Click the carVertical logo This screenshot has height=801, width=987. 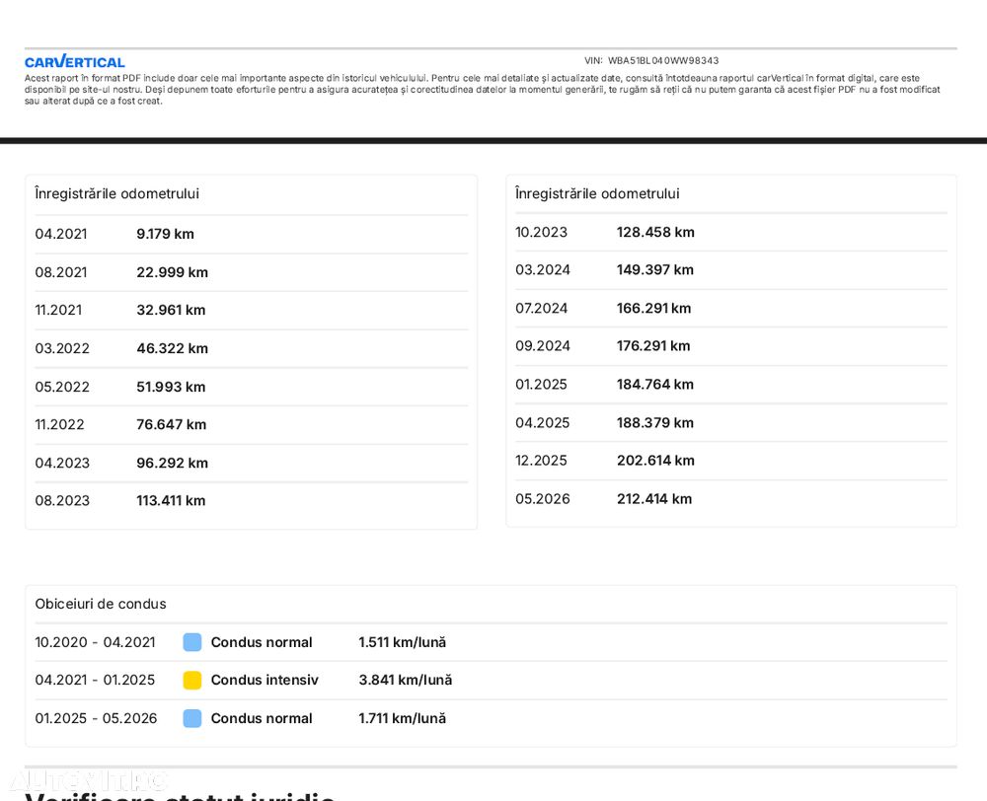click(75, 62)
